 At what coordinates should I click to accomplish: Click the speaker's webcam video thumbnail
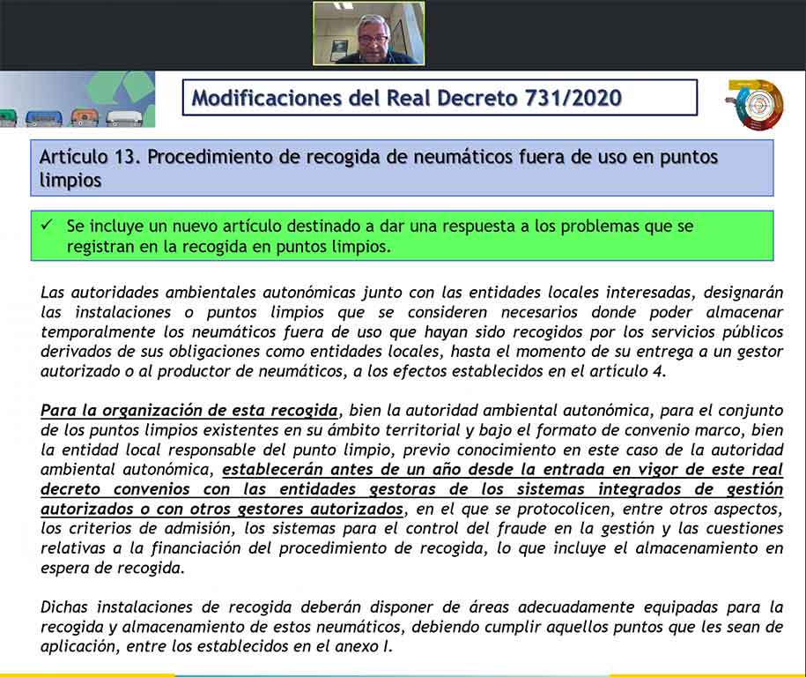point(368,33)
